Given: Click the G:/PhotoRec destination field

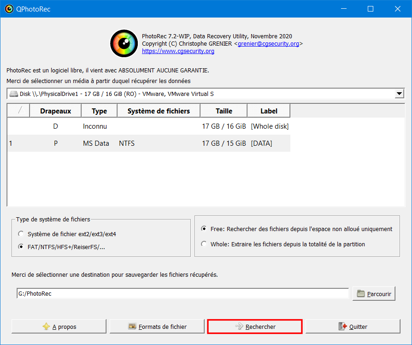Looking at the screenshot, I should [182, 293].
